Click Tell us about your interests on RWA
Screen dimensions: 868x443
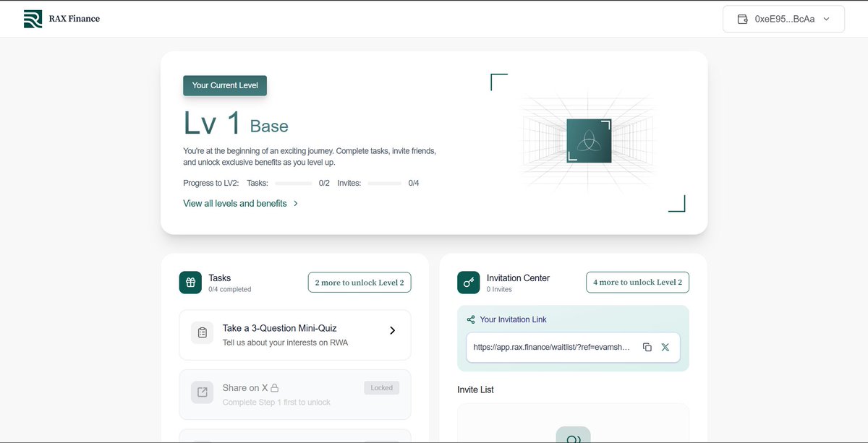coord(285,343)
